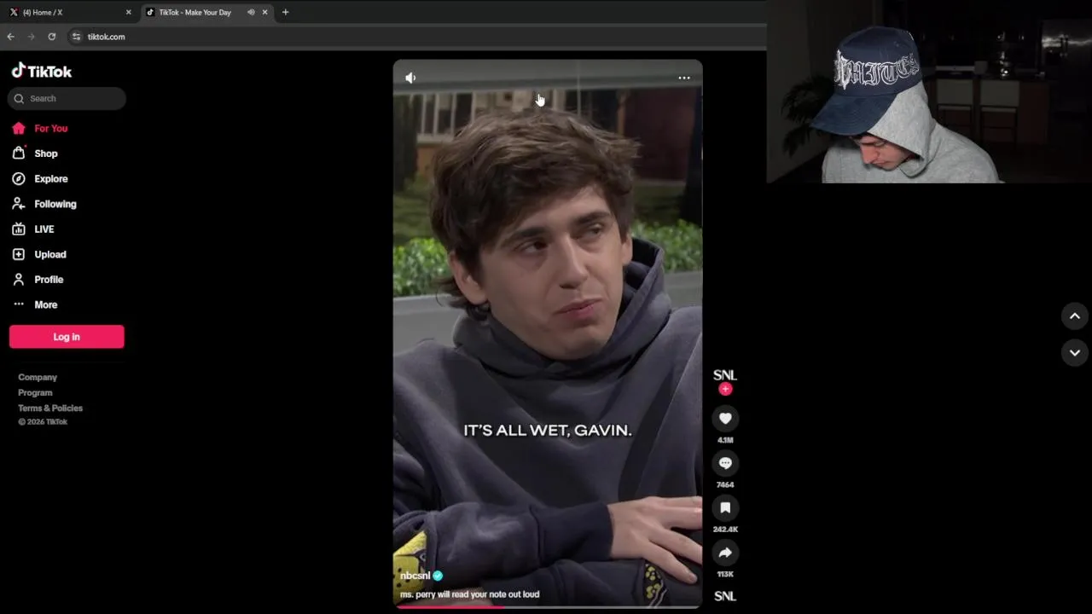Click the Upload plus-square icon
Image resolution: width=1092 pixels, height=614 pixels.
coord(19,254)
